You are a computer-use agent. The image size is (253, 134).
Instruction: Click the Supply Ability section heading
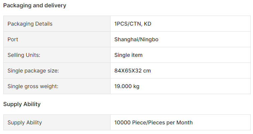click(x=22, y=104)
